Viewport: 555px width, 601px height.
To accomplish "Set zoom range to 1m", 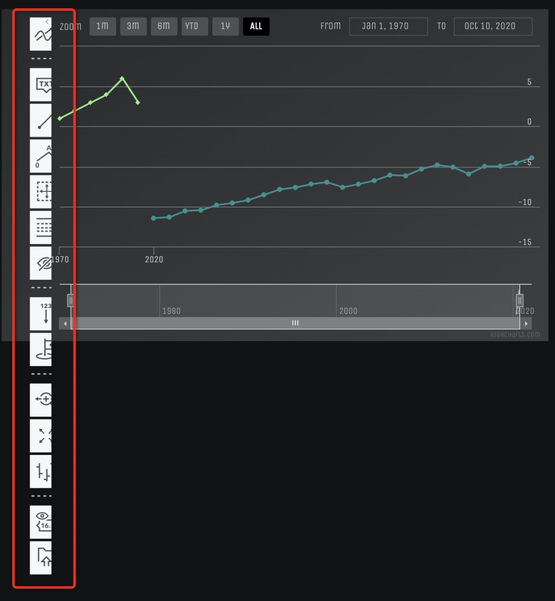I will pyautogui.click(x=102, y=26).
